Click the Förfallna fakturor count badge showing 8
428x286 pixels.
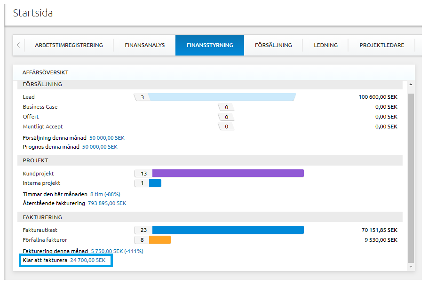[142, 240]
